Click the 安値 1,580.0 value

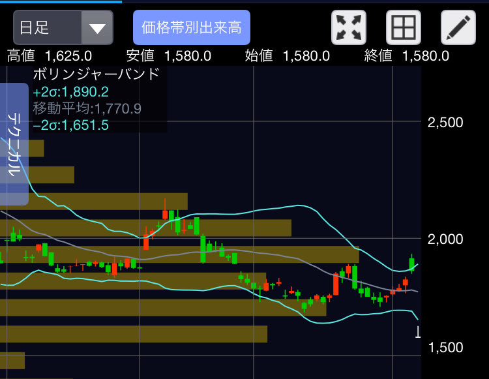[x=169, y=56]
